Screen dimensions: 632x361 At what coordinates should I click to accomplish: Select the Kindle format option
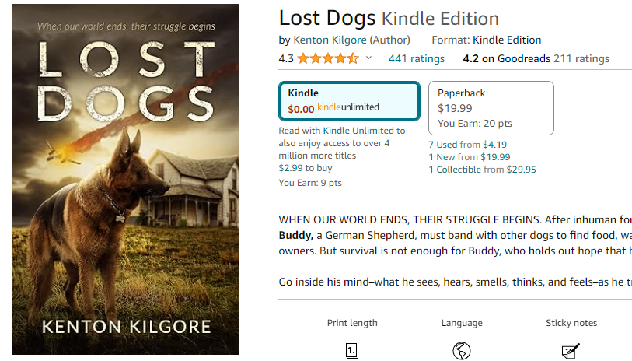point(349,100)
